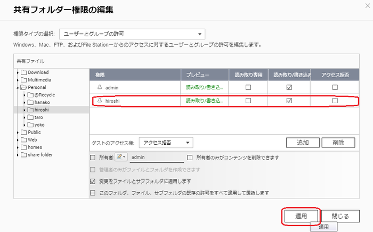
Task: Select the hiroshi user icon in permissions list
Action: point(100,101)
